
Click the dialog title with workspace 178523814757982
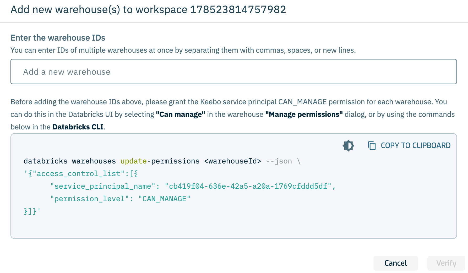(x=148, y=10)
